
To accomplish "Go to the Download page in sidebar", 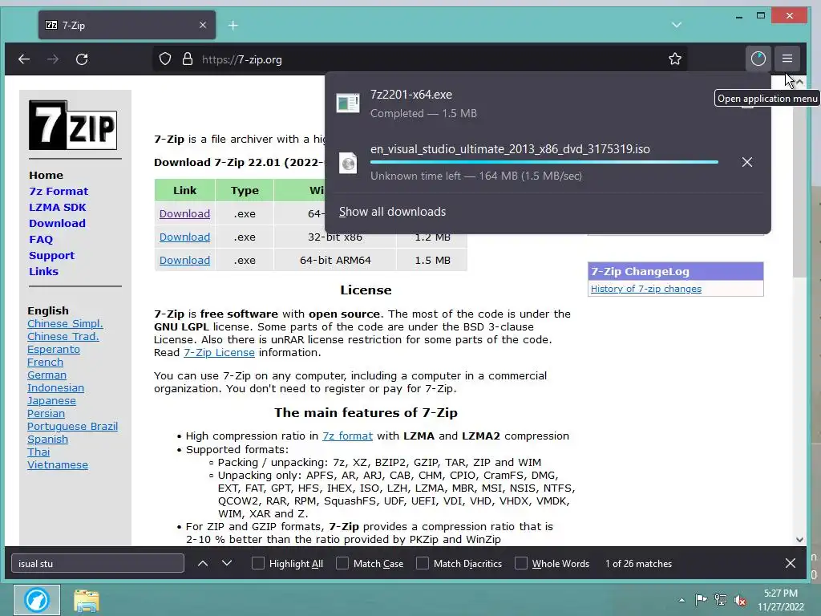I will [57, 223].
